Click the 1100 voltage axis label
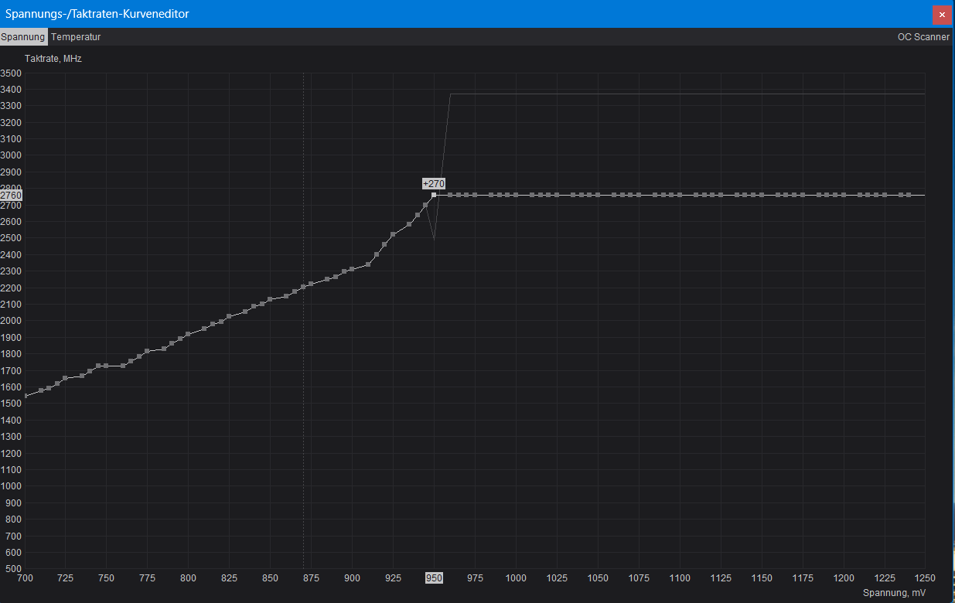The height and width of the screenshot is (603, 955). (680, 577)
